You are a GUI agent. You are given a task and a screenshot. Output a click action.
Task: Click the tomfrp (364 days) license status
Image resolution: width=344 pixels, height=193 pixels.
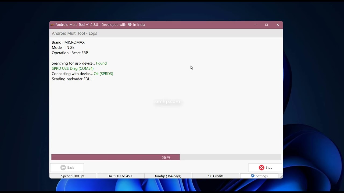(x=168, y=176)
